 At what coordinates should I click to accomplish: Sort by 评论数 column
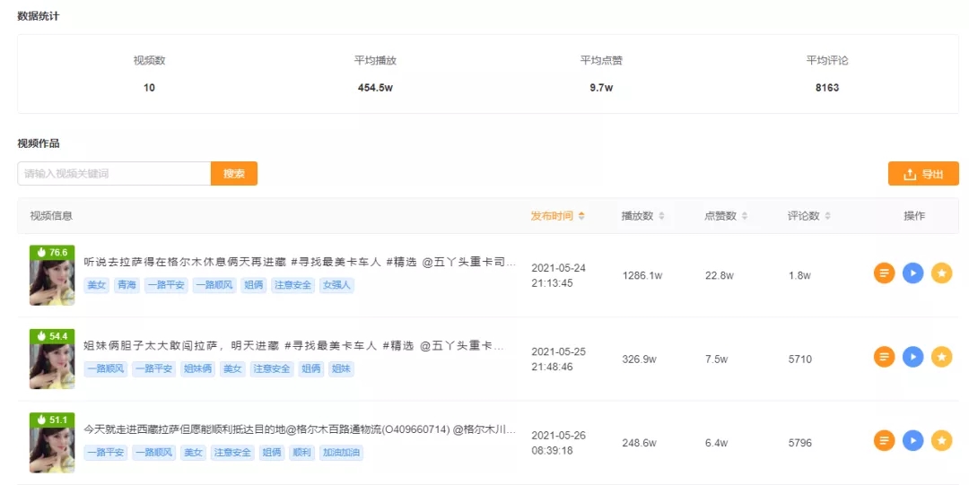(809, 216)
